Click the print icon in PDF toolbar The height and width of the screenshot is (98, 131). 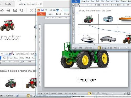click(8, 10)
